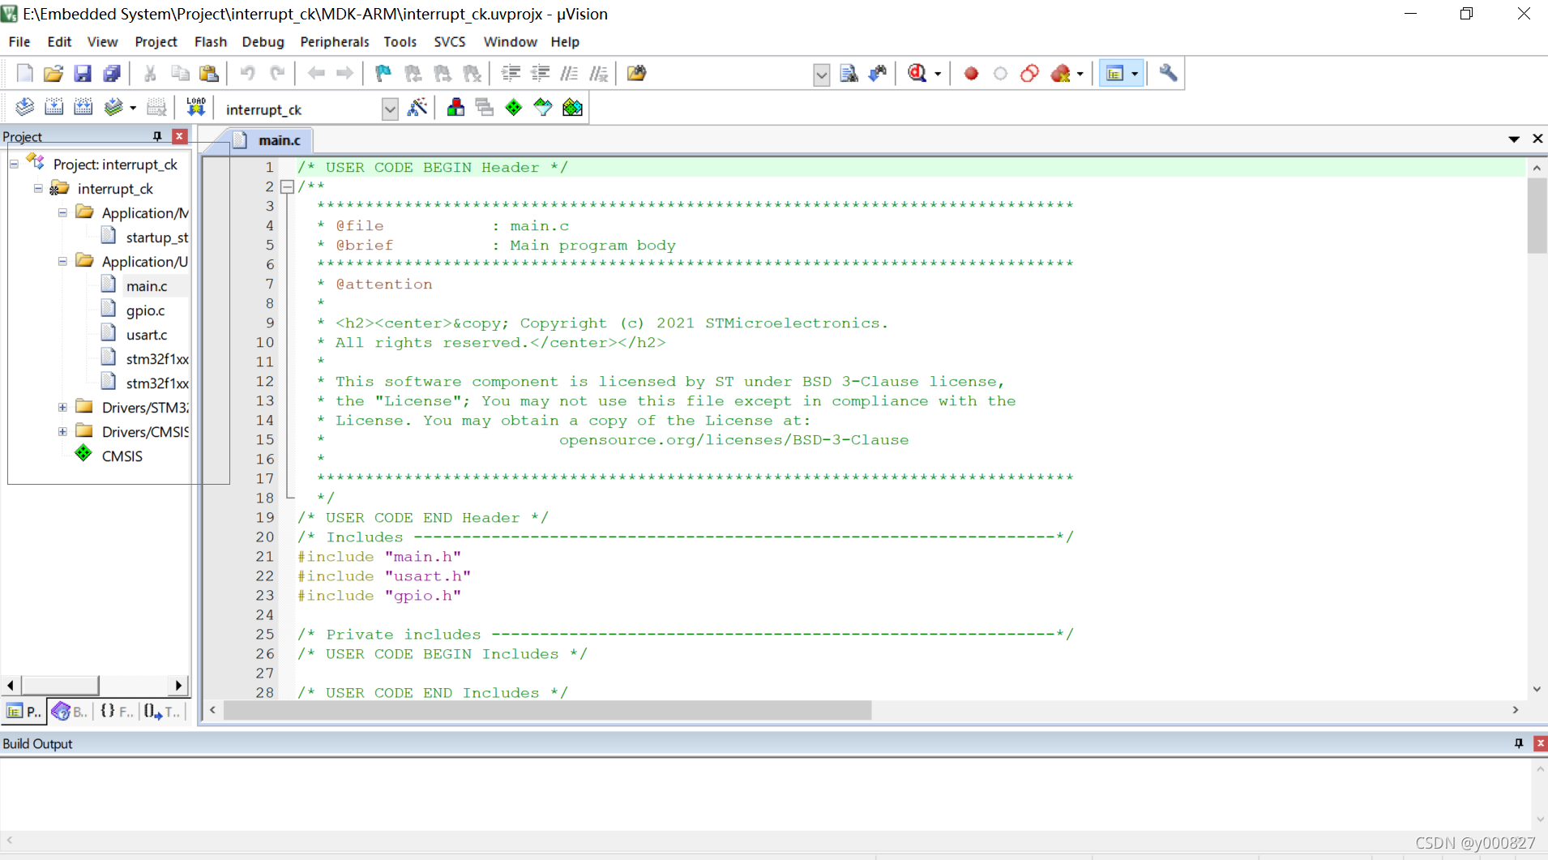1548x860 pixels.
Task: Open a file using Open folder icon
Action: [53, 74]
